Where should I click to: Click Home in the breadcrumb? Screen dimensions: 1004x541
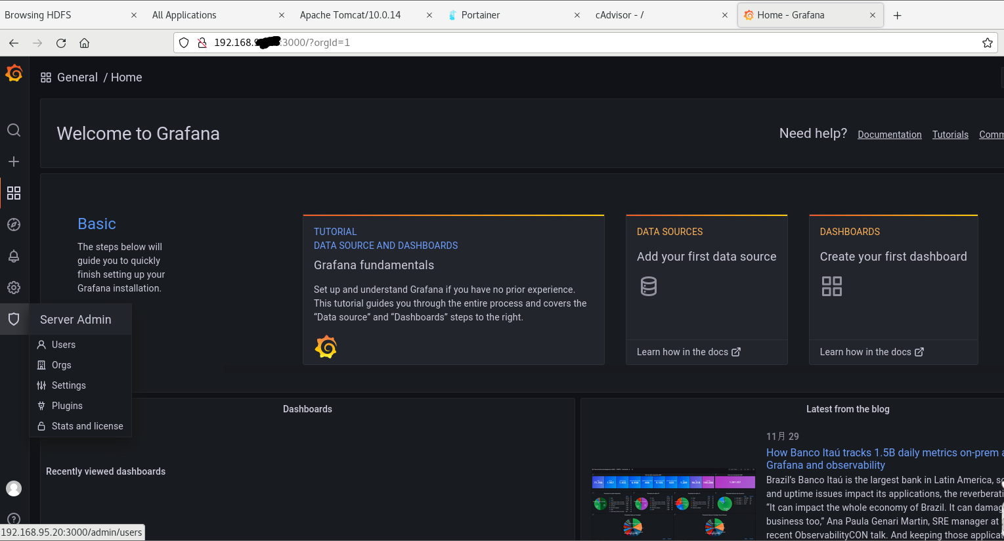(x=127, y=77)
